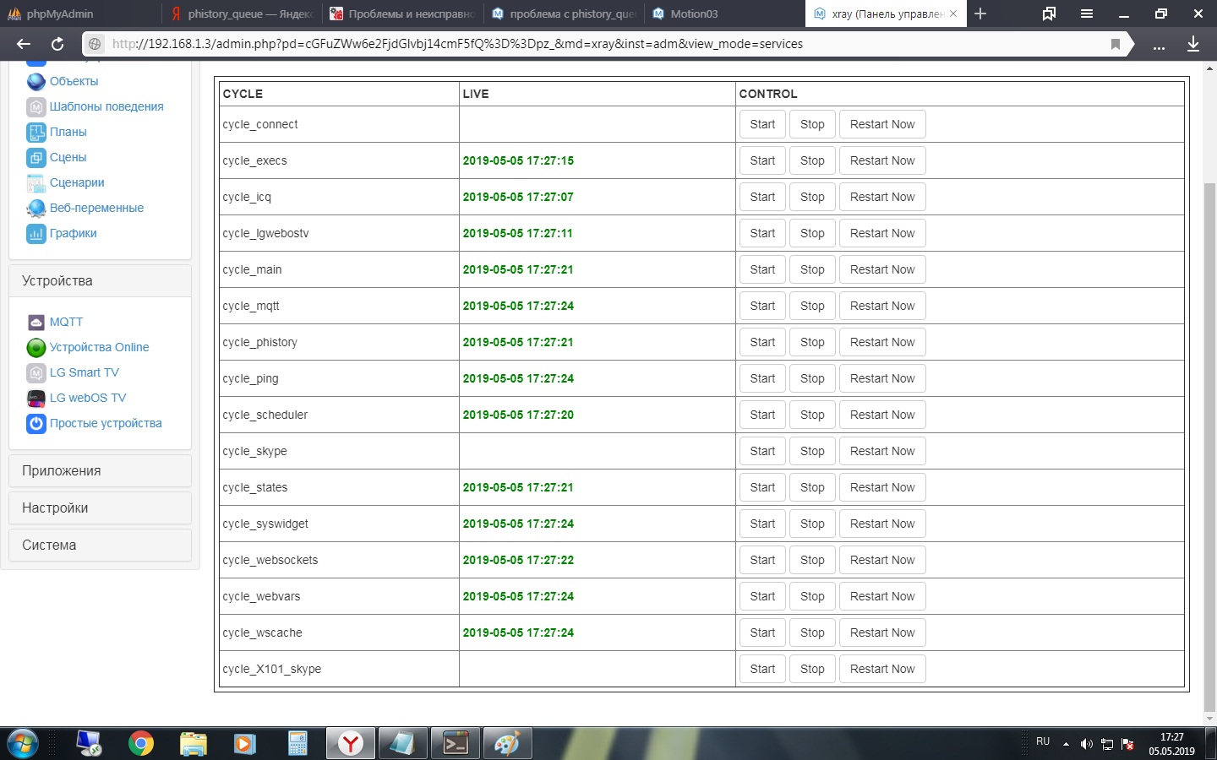Image resolution: width=1217 pixels, height=760 pixels.
Task: Click the green Устройства Online icon
Action: [x=36, y=347]
